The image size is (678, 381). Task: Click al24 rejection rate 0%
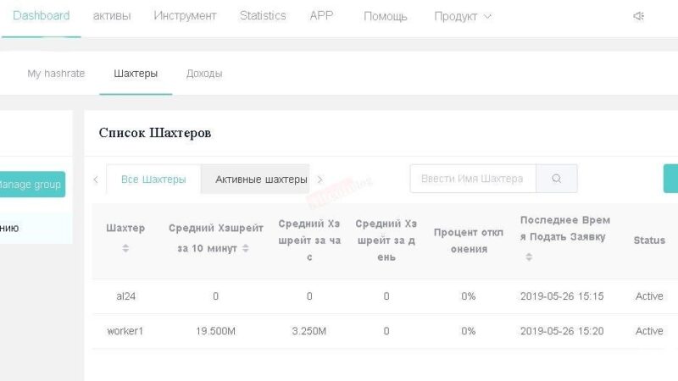[x=469, y=296]
